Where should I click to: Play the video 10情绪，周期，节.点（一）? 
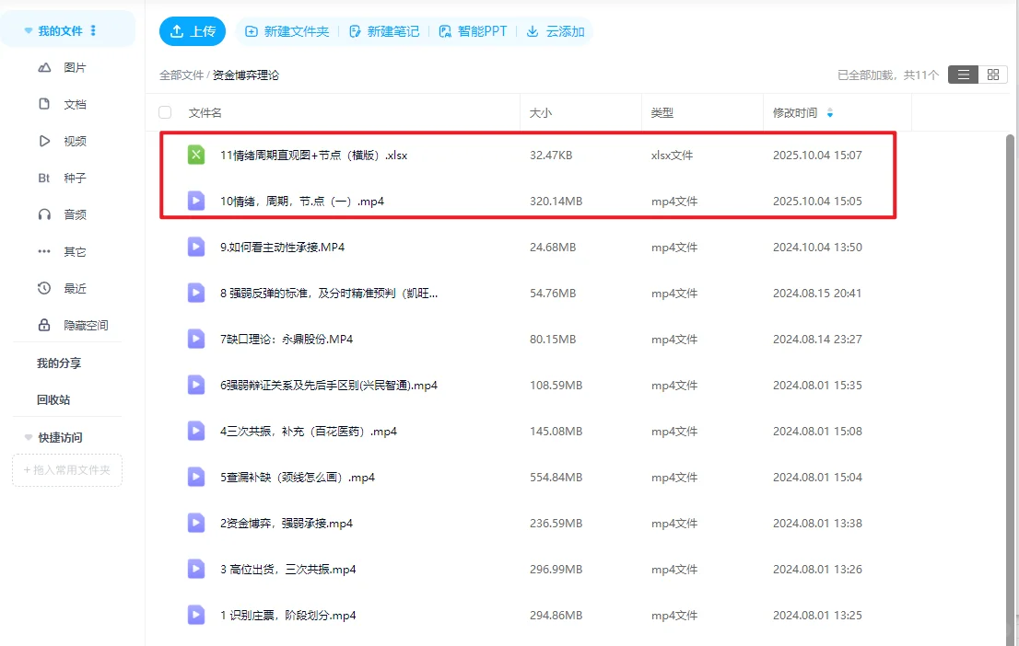tap(299, 201)
